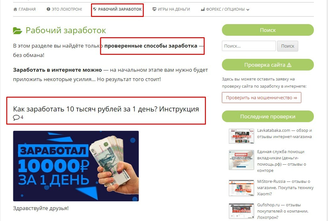The image size is (328, 221).
Task: Click the chart icon beside Форекс / Опционы
Action: pyautogui.click(x=202, y=9)
